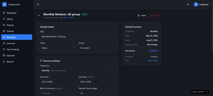Click the Net 30 days value
The height and width of the screenshot is (96, 213).
(152, 45)
